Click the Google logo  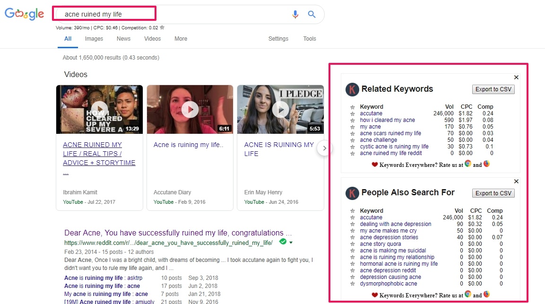tap(24, 14)
